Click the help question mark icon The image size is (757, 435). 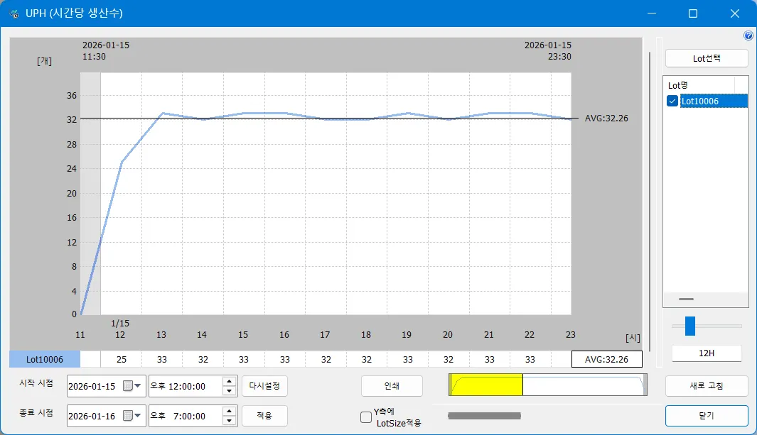[748, 35]
